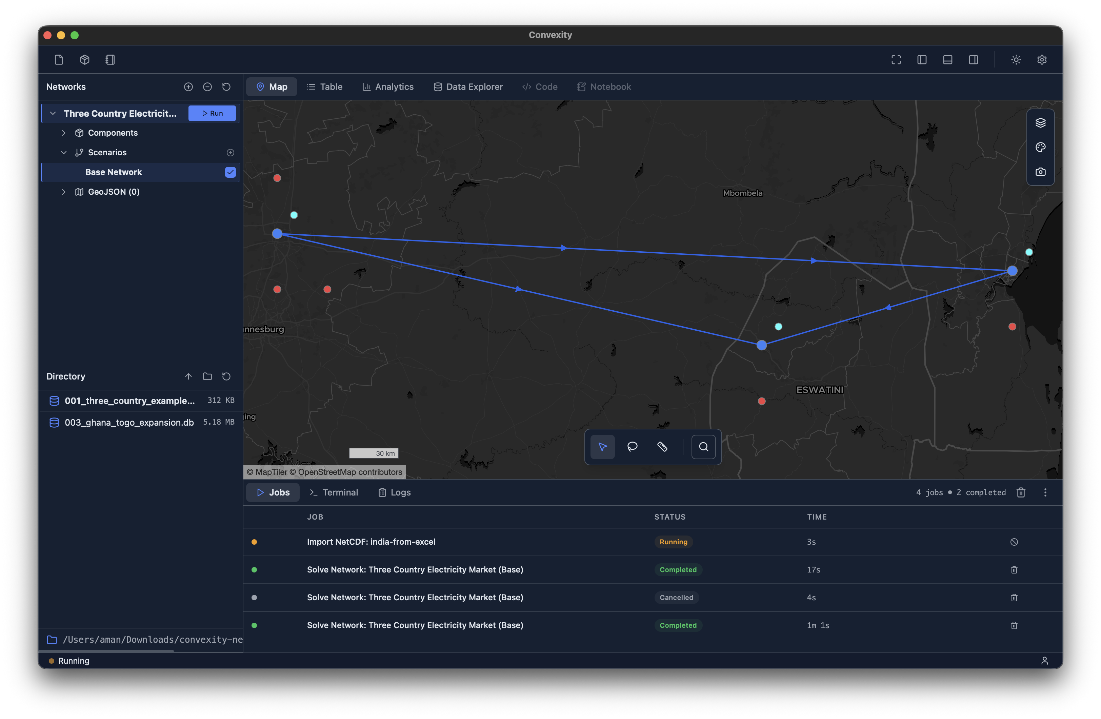Activate the ruler measure tool
This screenshot has height=719, width=1101.
click(662, 446)
